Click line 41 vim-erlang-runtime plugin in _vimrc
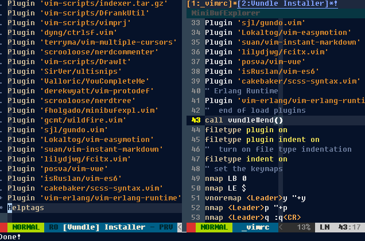The height and width of the screenshot is (241, 365). 285,101
